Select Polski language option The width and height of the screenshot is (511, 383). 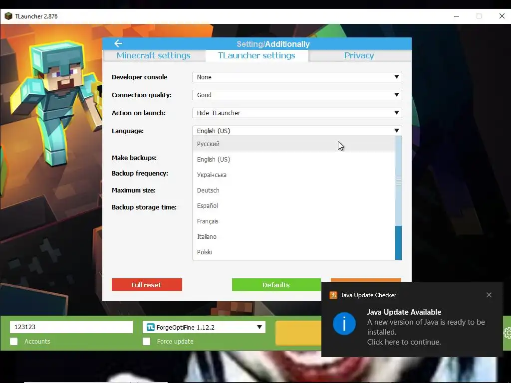point(294,252)
